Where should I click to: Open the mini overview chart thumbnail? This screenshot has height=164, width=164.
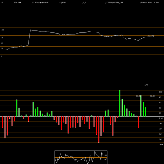(81, 157)
